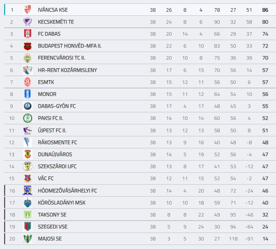Select the Körösladányi MSK team name
The height and width of the screenshot is (249, 276).
pyautogui.click(x=62, y=203)
